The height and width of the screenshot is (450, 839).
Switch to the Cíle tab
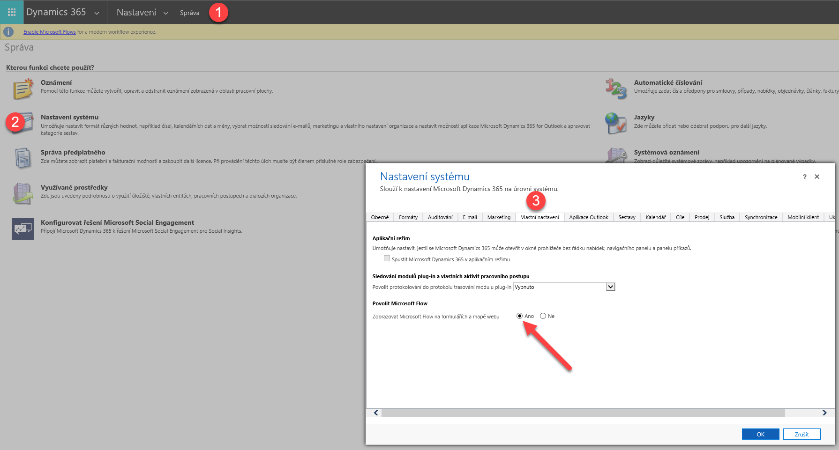(680, 217)
